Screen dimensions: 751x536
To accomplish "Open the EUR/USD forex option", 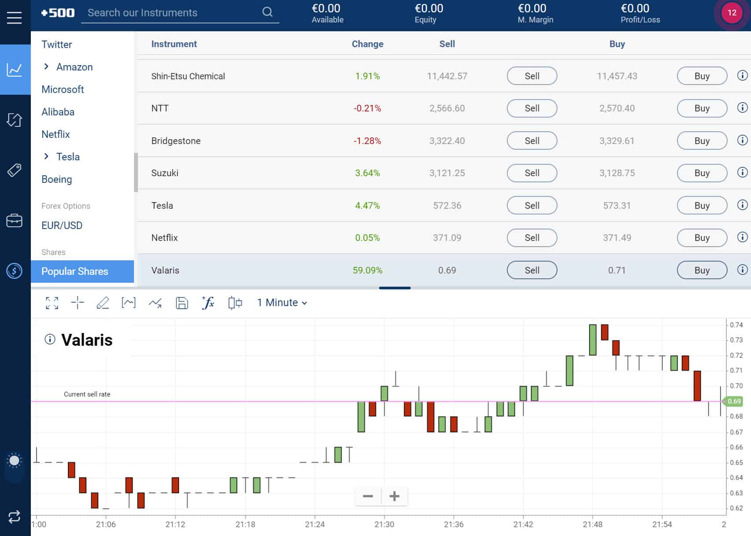I will [61, 225].
